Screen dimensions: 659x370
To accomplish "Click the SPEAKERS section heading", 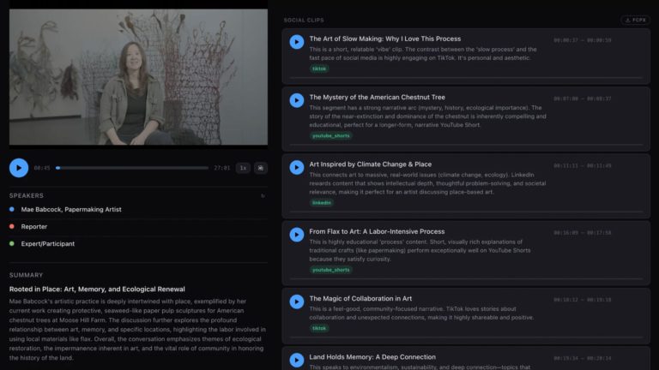I will (27, 195).
